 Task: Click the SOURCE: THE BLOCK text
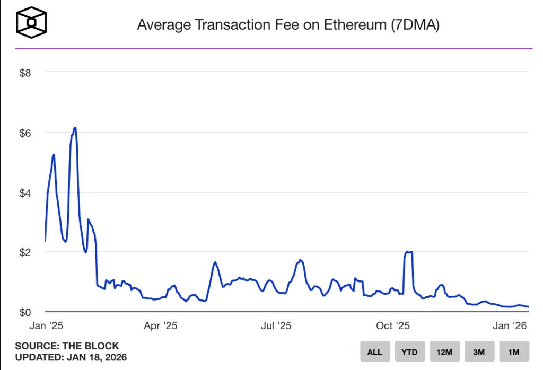(x=67, y=346)
